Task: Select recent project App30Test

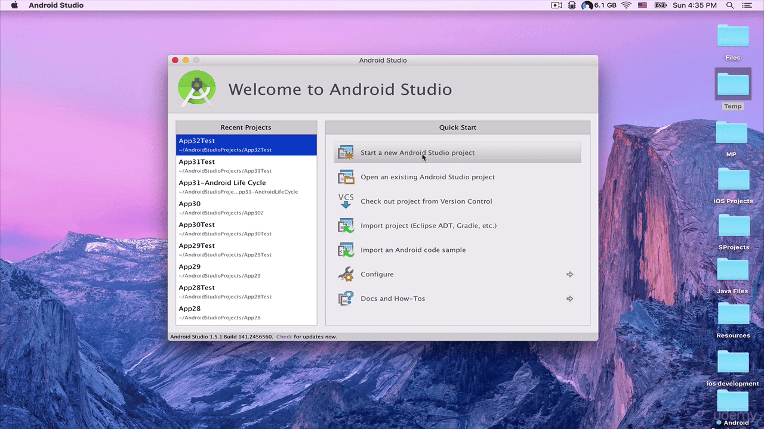Action: (x=247, y=229)
